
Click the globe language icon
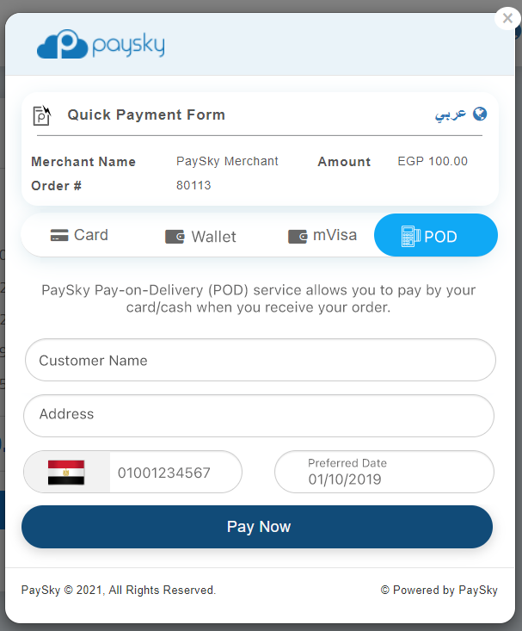pyautogui.click(x=480, y=114)
